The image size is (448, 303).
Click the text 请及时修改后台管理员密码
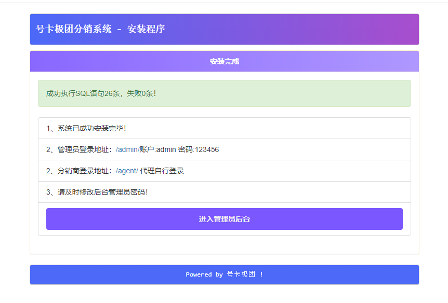pyautogui.click(x=102, y=192)
